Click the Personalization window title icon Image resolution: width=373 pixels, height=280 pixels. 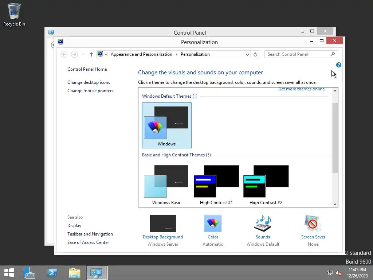[60, 42]
